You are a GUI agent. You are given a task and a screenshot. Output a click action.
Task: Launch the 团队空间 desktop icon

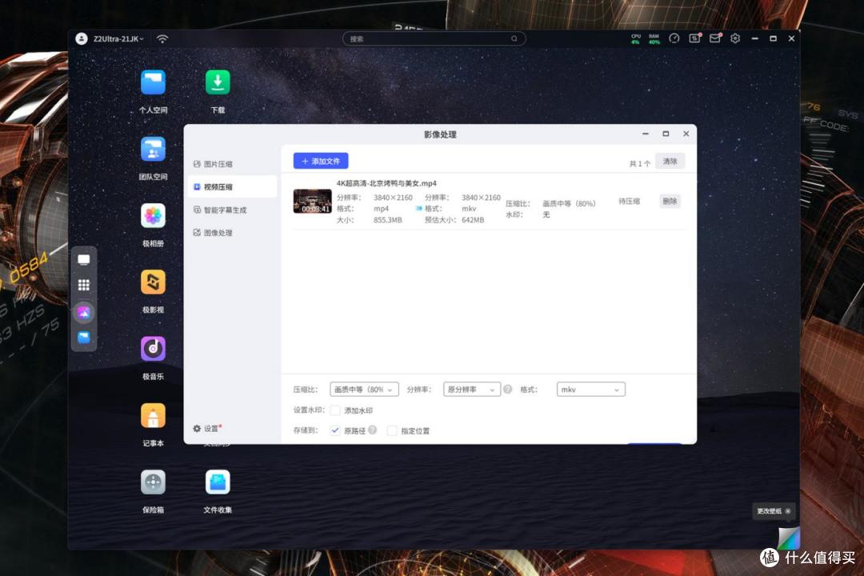(x=153, y=150)
